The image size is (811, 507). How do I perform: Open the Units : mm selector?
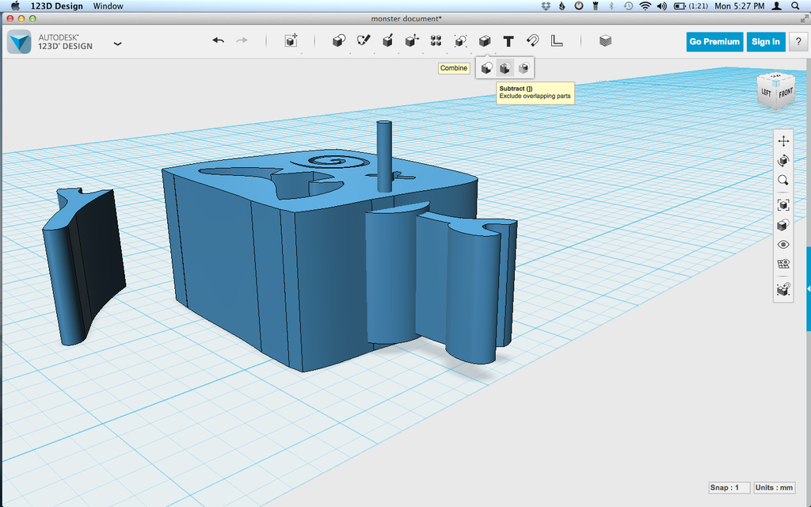774,487
